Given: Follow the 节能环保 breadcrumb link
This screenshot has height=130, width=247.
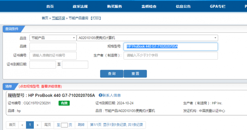Looking at the screenshot, I should pyautogui.click(x=58, y=18).
